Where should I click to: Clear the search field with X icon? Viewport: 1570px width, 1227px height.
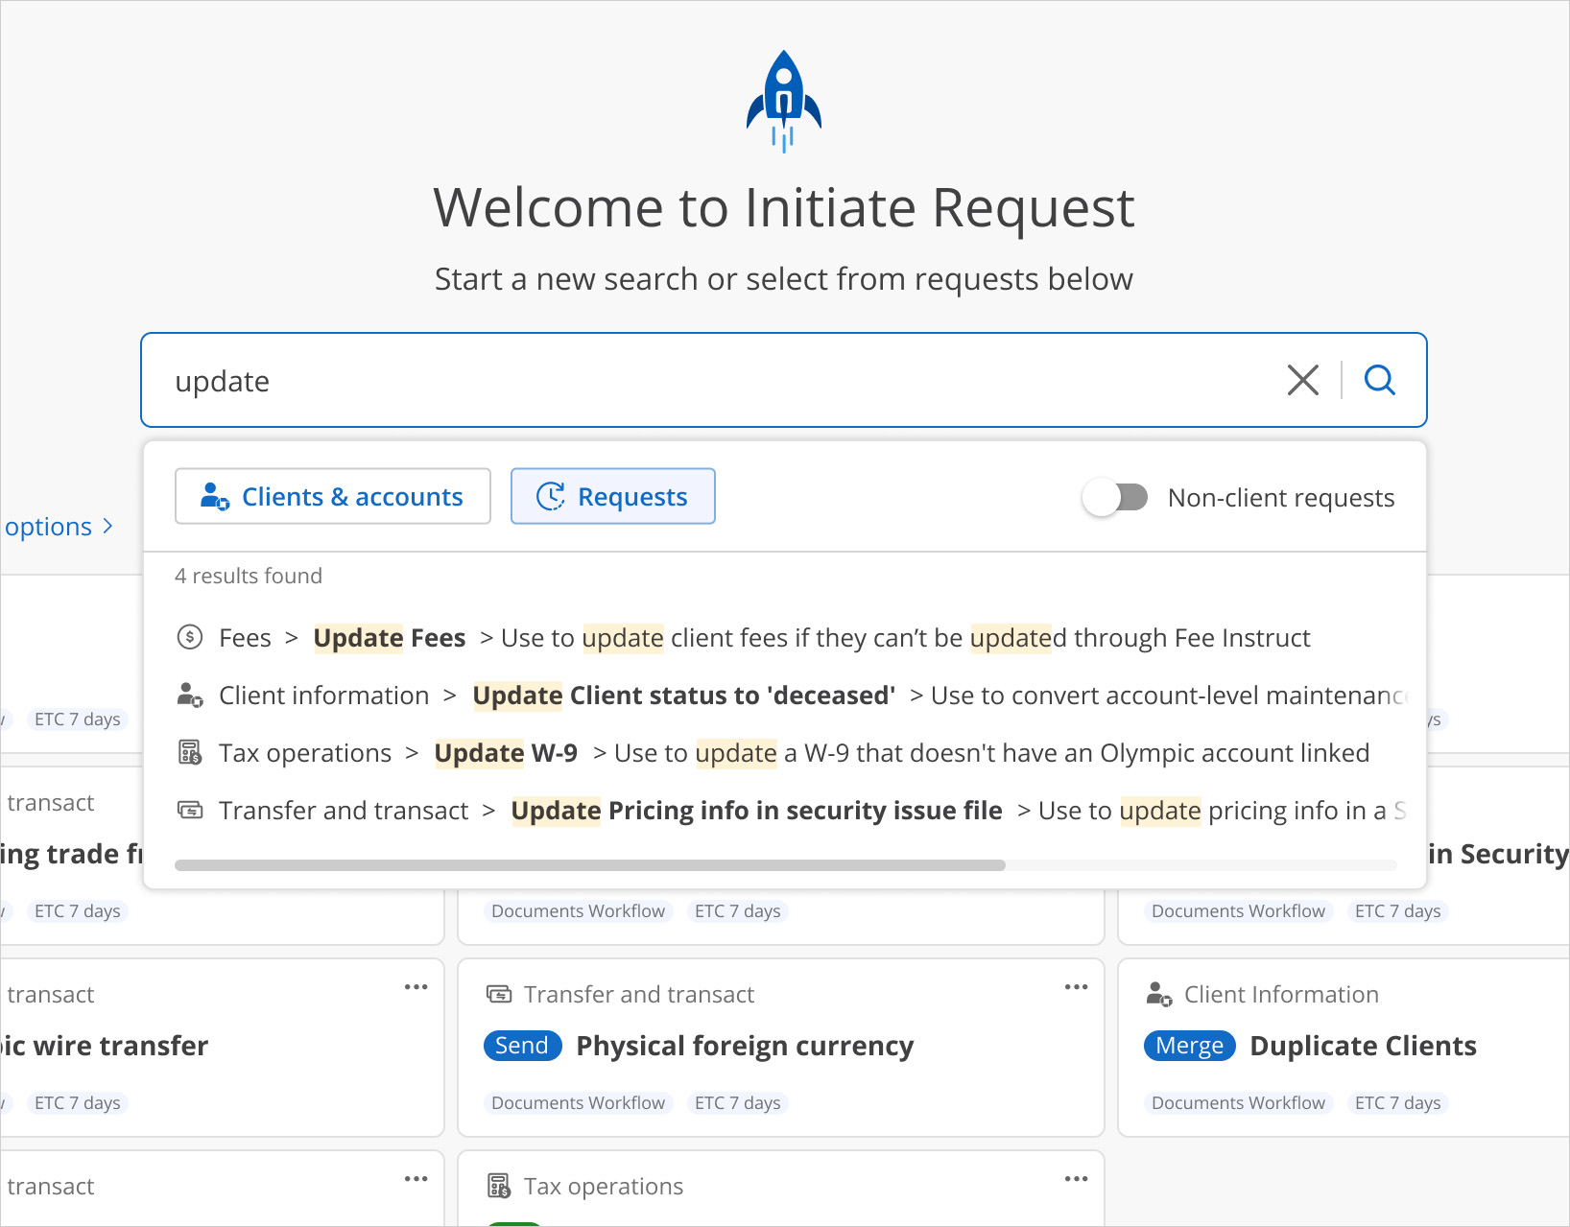tap(1302, 380)
